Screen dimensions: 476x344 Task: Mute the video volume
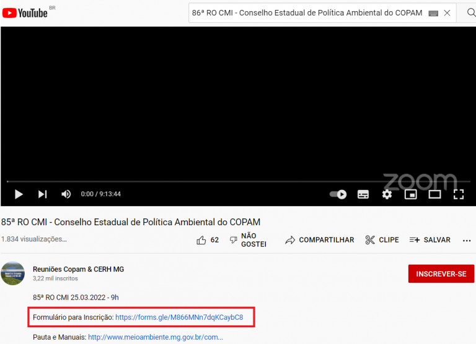click(66, 194)
